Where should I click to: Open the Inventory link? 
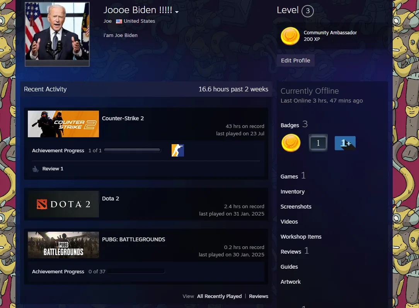293,192
